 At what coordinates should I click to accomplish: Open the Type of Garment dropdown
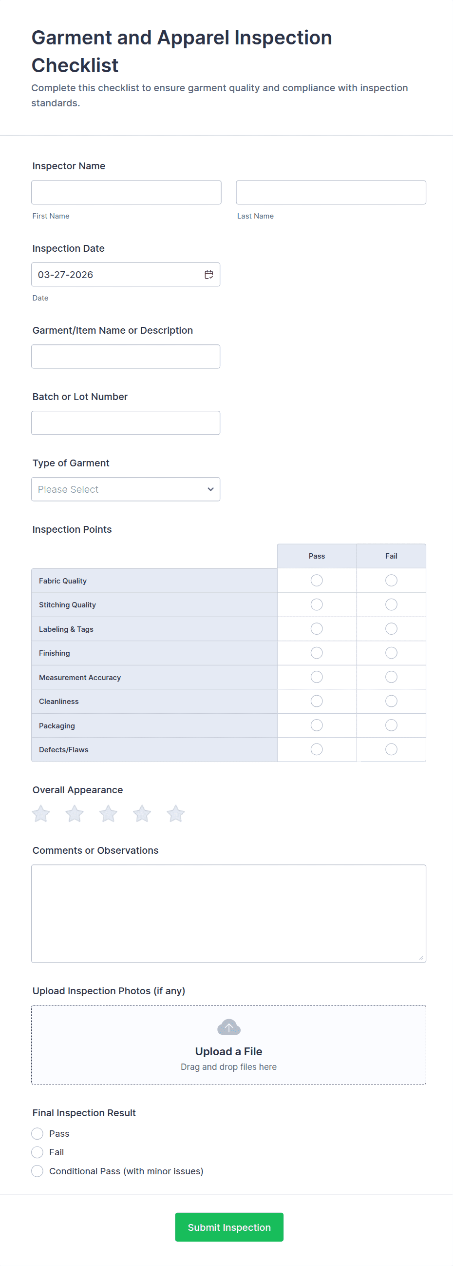(x=126, y=489)
